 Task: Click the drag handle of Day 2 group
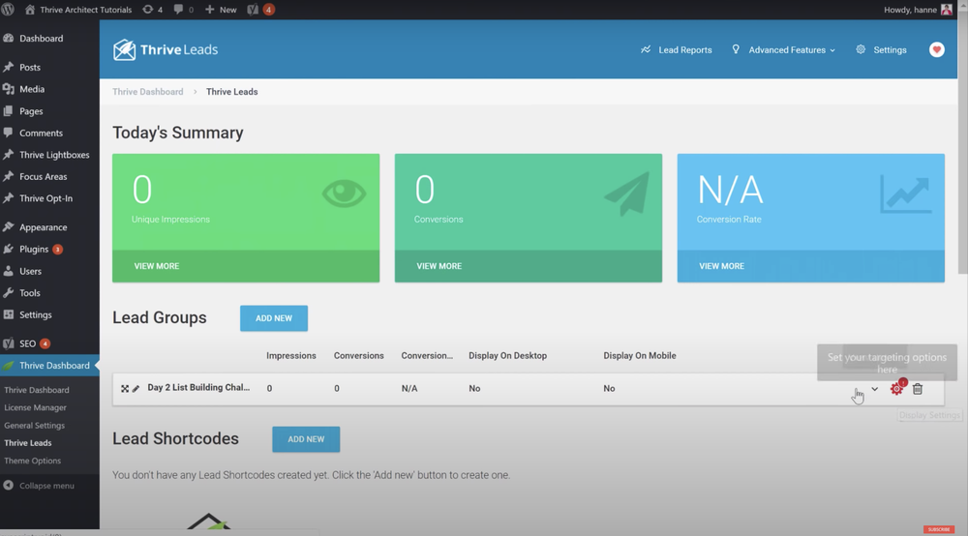(125, 389)
